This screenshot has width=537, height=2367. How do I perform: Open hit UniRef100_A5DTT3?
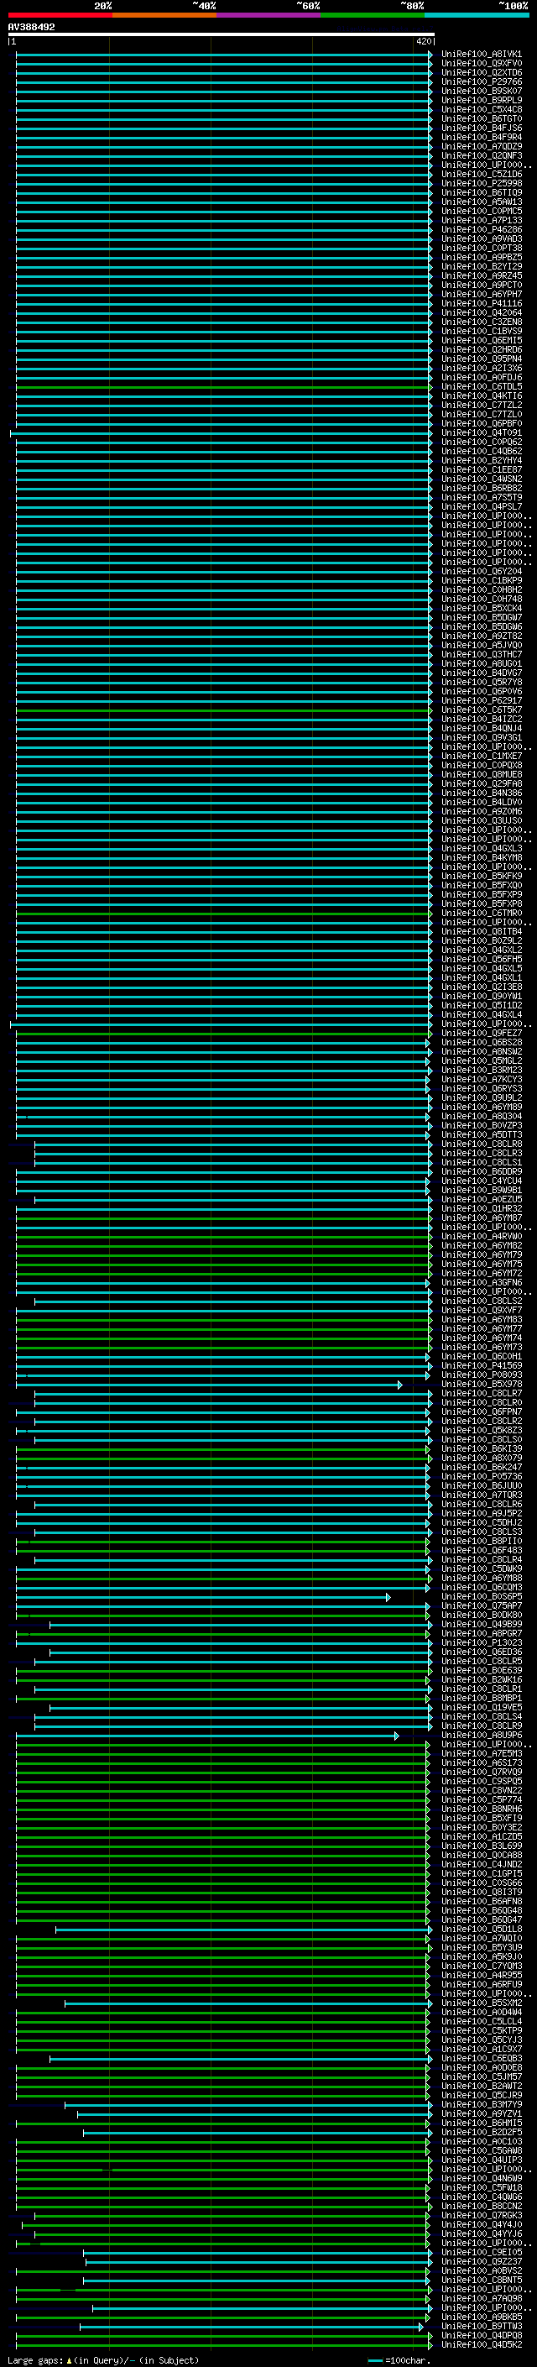tap(481, 1135)
